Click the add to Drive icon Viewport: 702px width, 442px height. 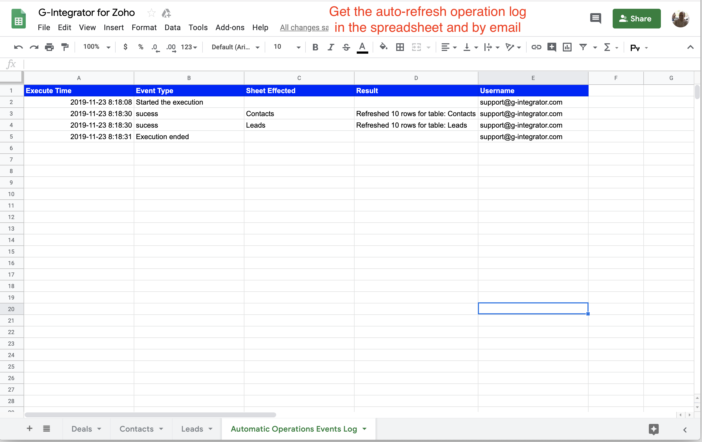tap(166, 13)
